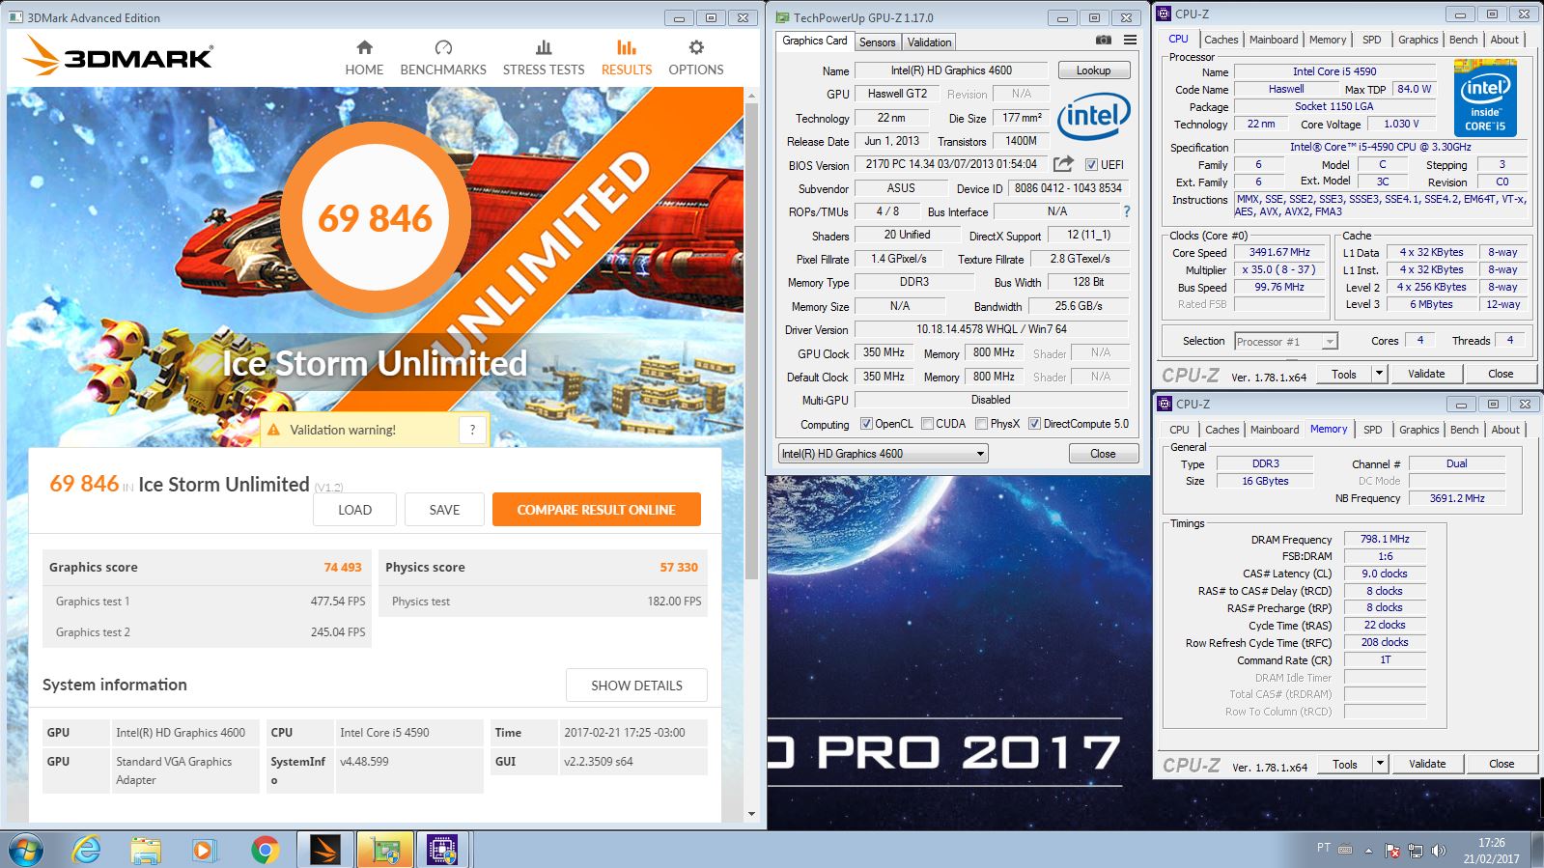This screenshot has width=1544, height=868.
Task: Click the validation warning triangle icon
Action: click(x=273, y=430)
